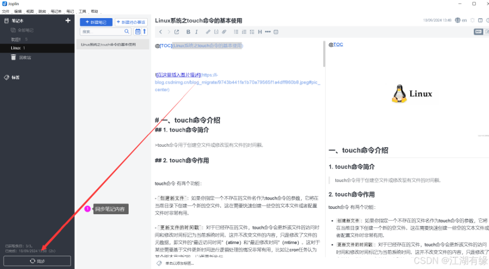
Task: Click the 2. touch命令作用 preview heading
Action: [351, 195]
